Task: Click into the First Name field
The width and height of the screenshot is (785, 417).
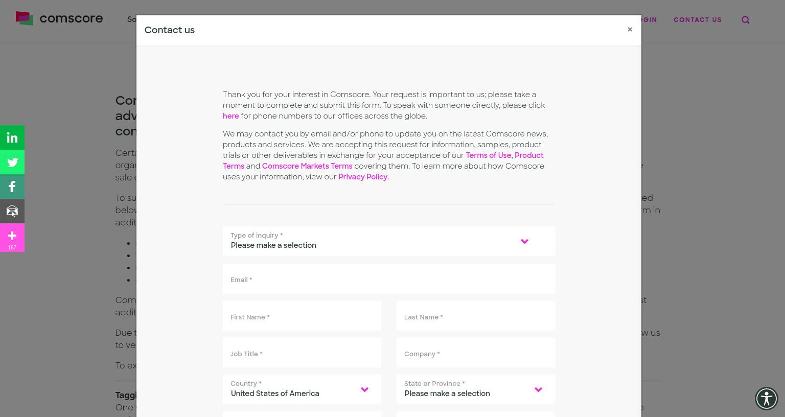Action: point(302,316)
